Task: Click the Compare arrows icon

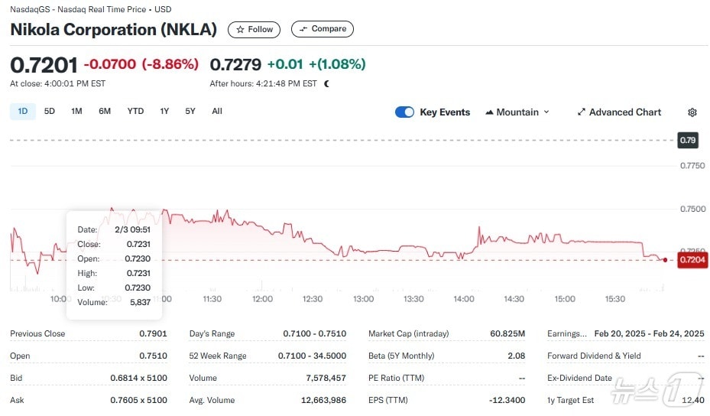Action: pos(303,29)
